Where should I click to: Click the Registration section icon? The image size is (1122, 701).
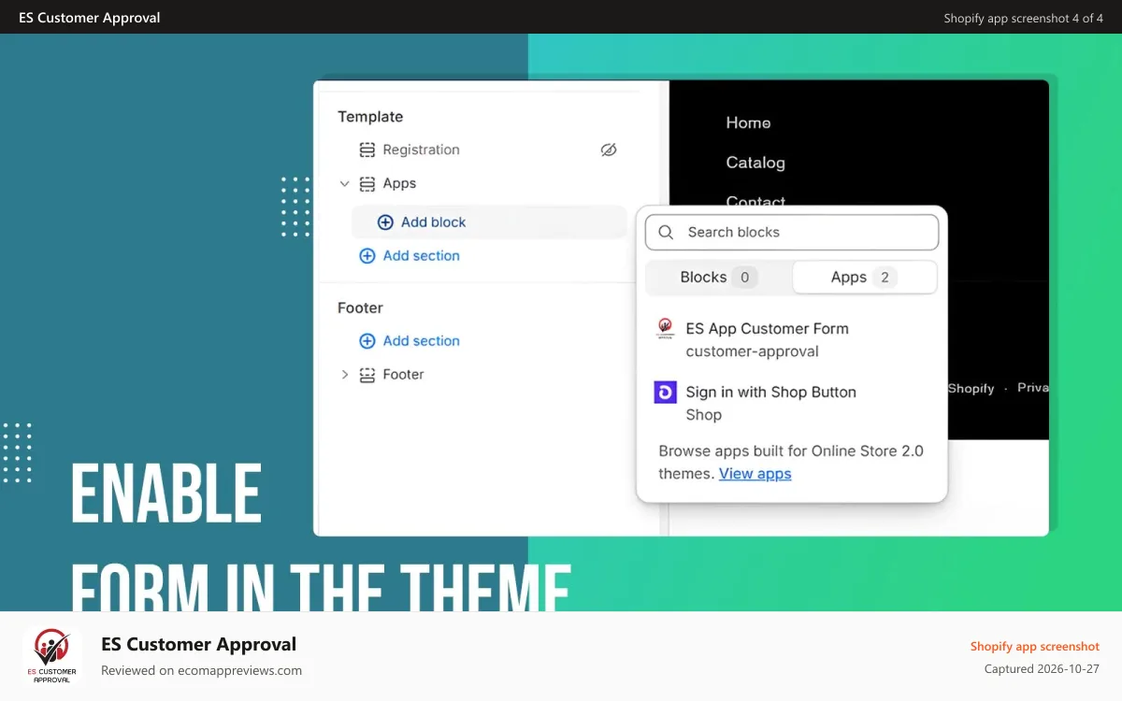point(367,150)
